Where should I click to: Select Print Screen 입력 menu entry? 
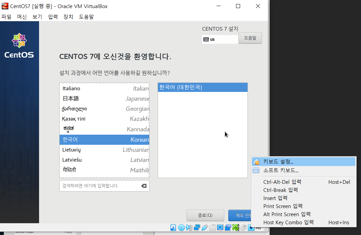pyautogui.click(x=303, y=206)
